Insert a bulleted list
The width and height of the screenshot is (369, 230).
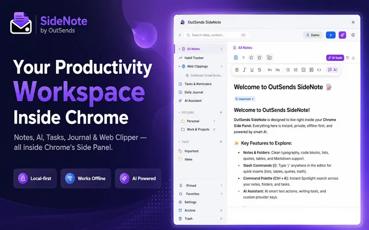pos(287,70)
